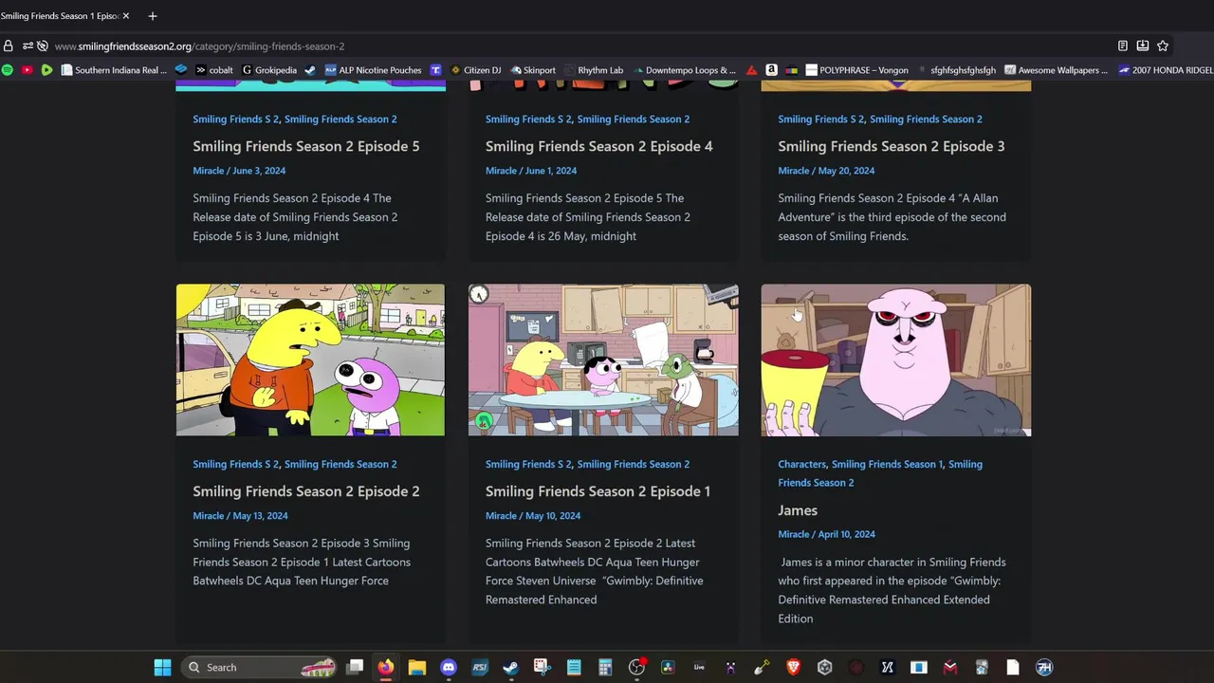Open Smiling Friends Season 1 category link
The image size is (1214, 683).
click(887, 464)
